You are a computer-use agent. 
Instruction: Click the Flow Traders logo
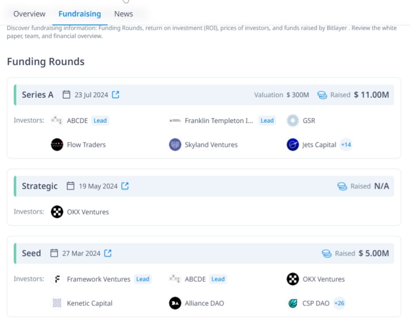click(57, 145)
